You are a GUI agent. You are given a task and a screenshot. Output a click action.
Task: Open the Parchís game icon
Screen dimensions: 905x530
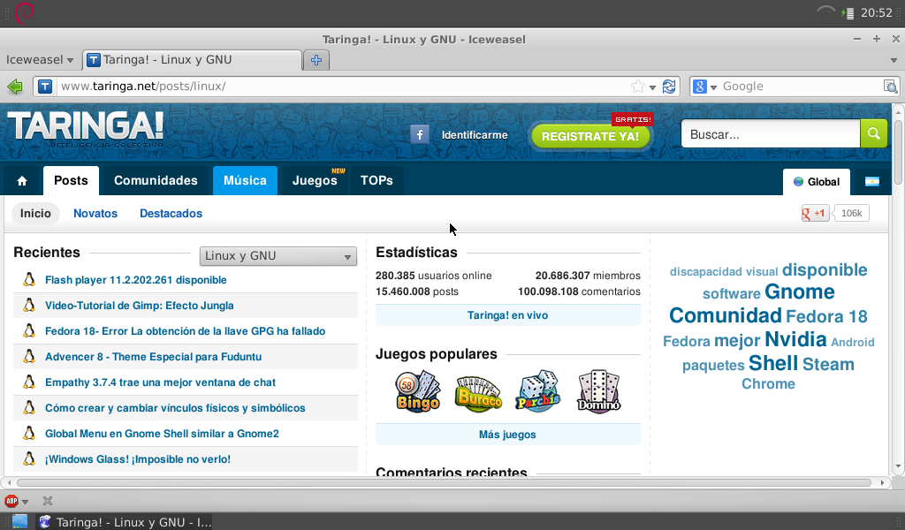[538, 391]
